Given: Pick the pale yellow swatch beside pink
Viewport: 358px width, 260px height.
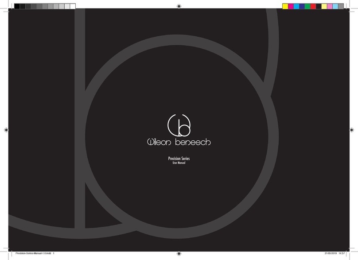Looking at the screenshot, I should (x=324, y=6).
